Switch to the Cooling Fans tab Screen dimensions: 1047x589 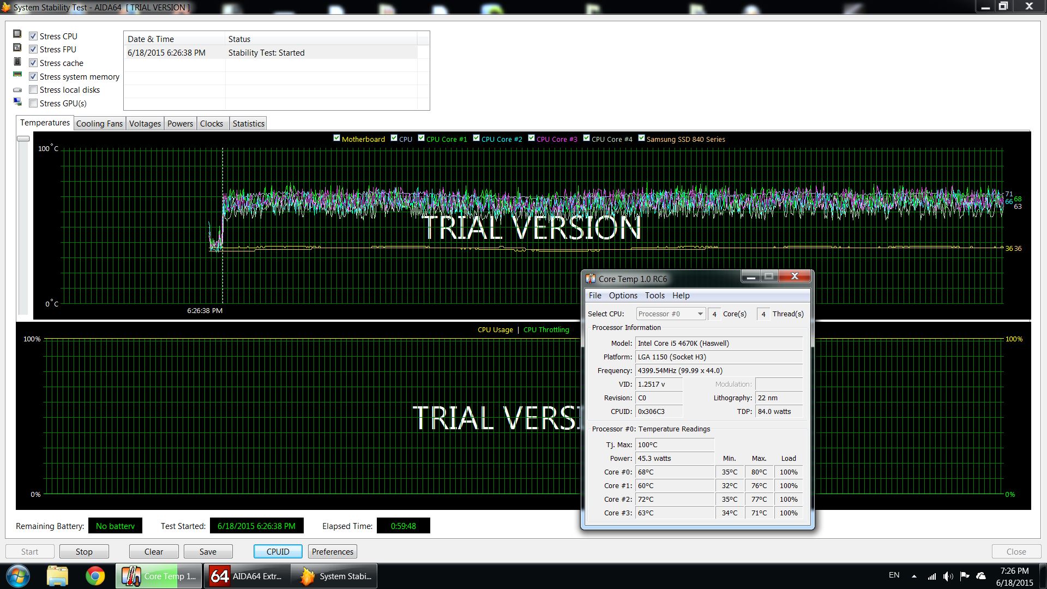[x=99, y=124]
